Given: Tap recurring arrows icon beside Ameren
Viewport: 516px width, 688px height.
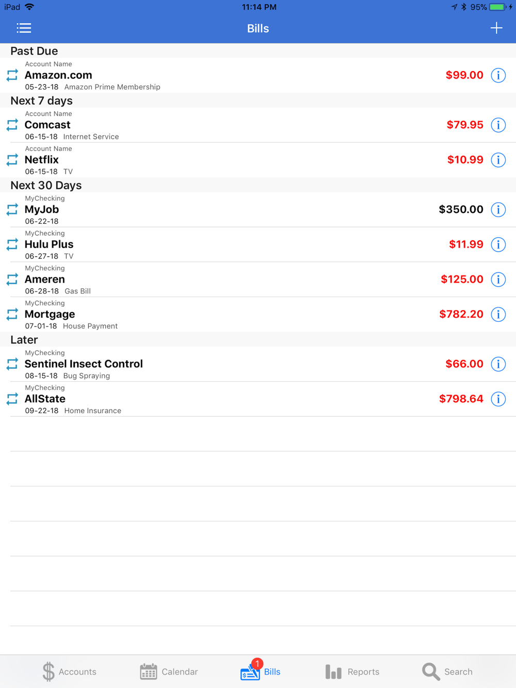Looking at the screenshot, I should click(x=12, y=280).
